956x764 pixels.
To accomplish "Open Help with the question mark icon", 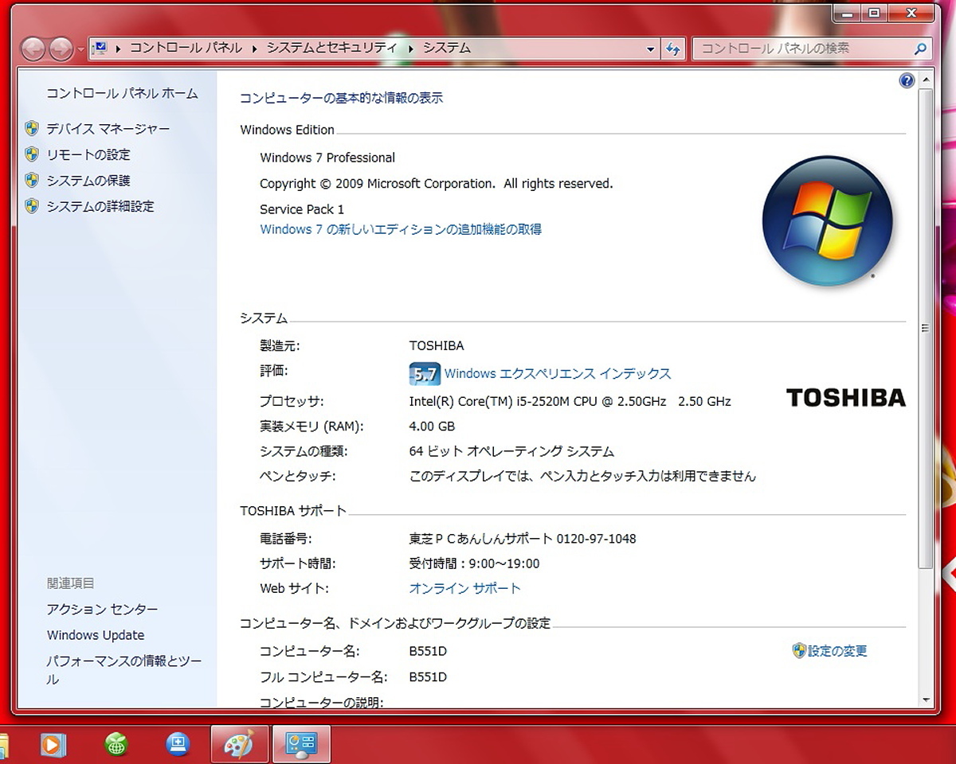I will coord(907,80).
